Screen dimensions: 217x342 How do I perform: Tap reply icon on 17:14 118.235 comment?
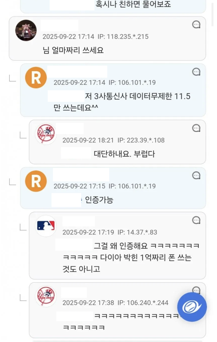[196, 25]
